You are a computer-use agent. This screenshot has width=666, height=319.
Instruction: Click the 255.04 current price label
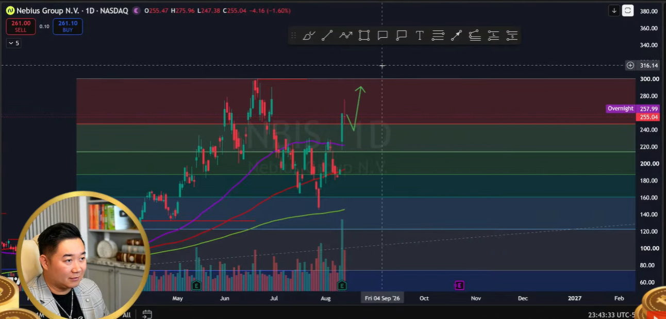[x=650, y=117]
